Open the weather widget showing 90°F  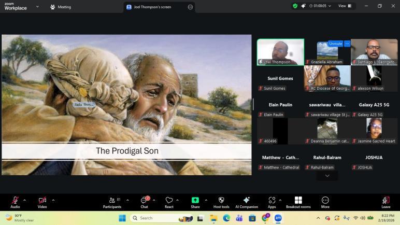(x=20, y=218)
